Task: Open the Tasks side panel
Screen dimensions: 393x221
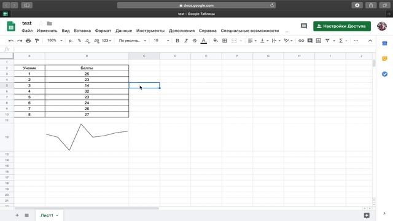Action: pyautogui.click(x=385, y=74)
